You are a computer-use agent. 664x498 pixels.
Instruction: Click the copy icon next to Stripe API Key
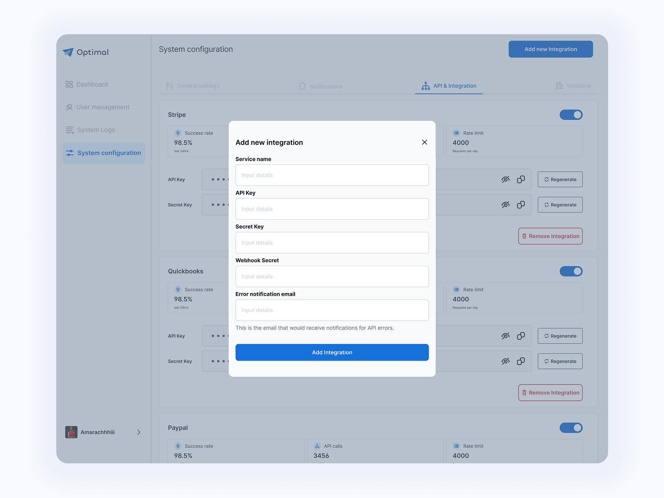[x=521, y=179]
